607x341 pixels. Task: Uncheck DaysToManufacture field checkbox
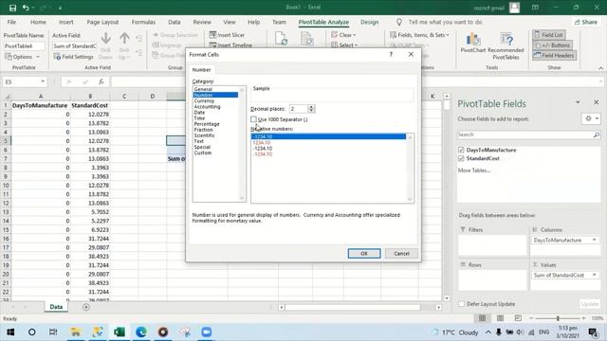[461, 150]
